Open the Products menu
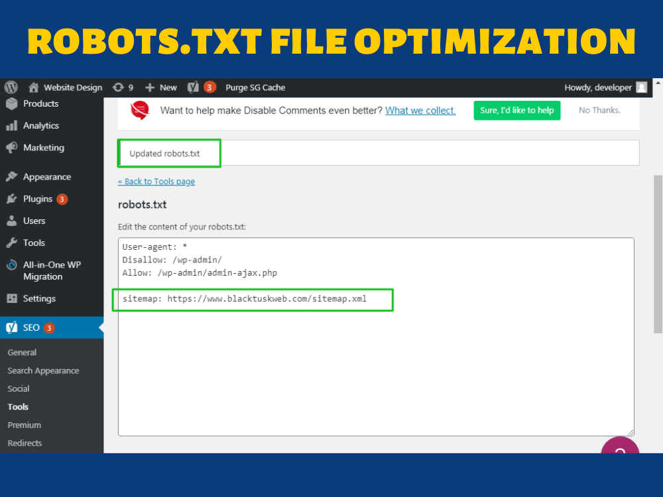This screenshot has width=663, height=497. [40, 103]
